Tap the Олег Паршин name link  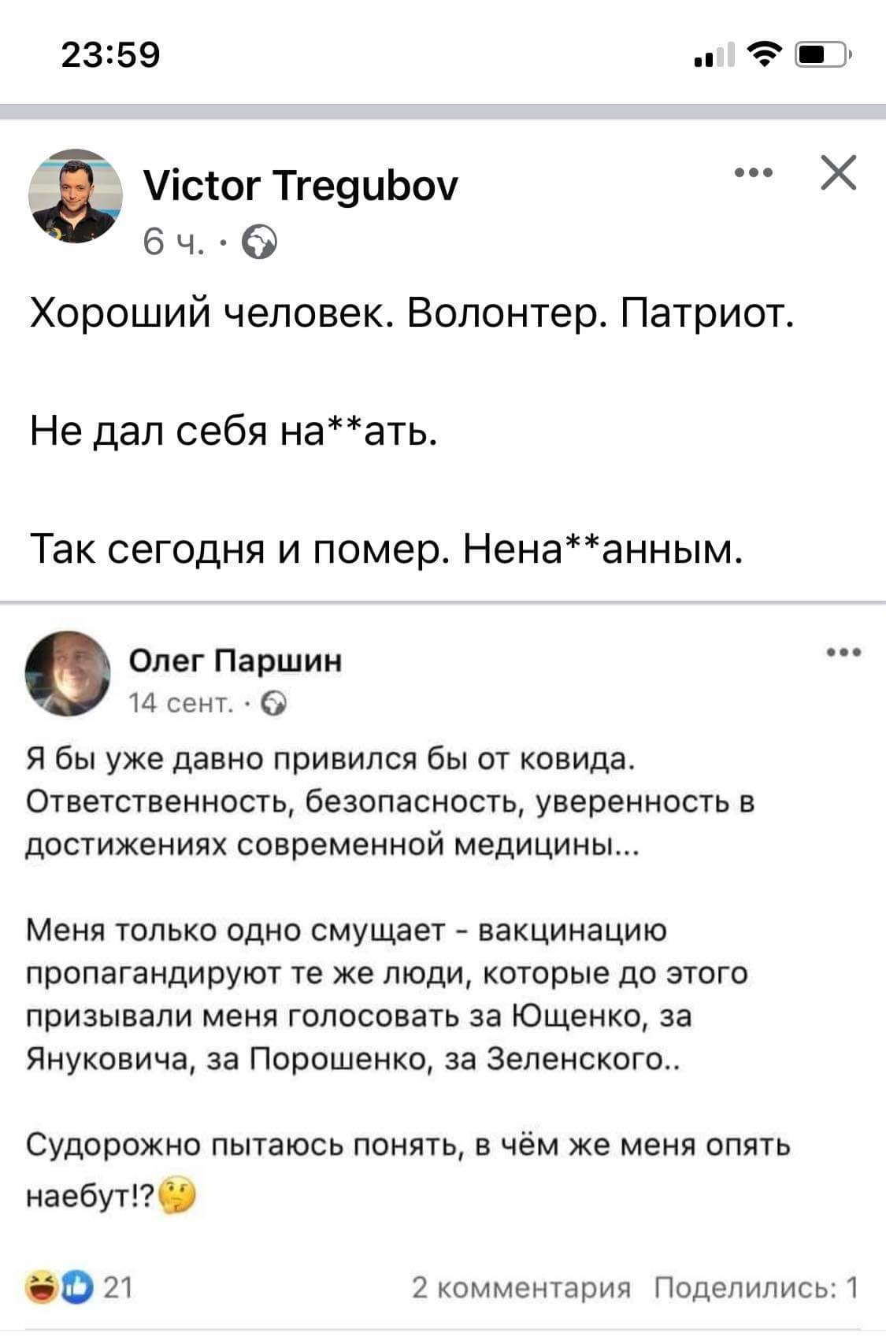235,661
